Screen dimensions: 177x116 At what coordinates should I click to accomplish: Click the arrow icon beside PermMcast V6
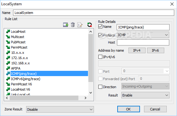pyautogui.click(x=8, y=84)
